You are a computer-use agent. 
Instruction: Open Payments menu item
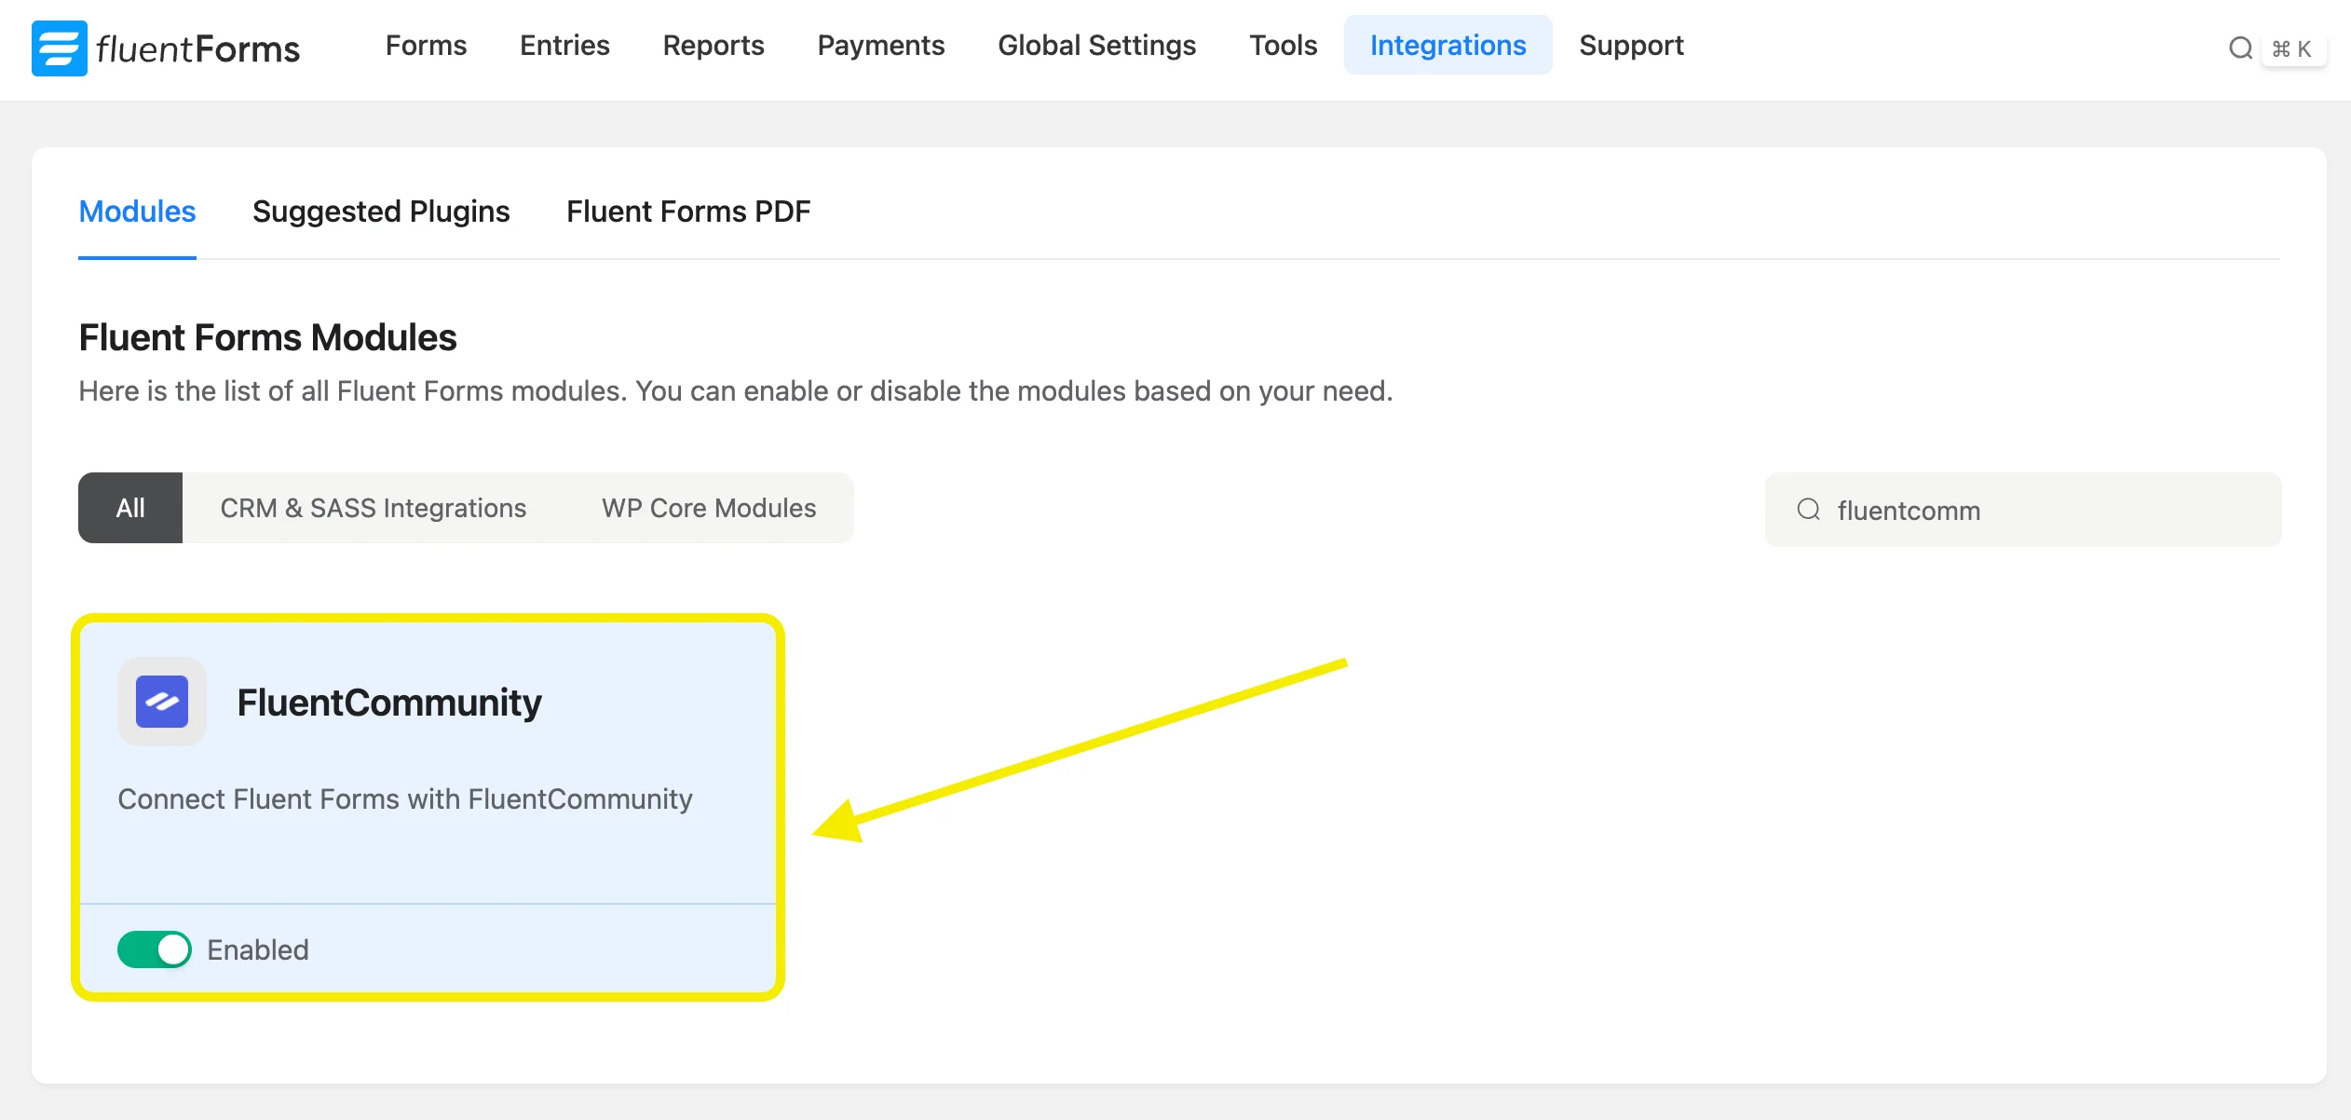click(x=881, y=45)
